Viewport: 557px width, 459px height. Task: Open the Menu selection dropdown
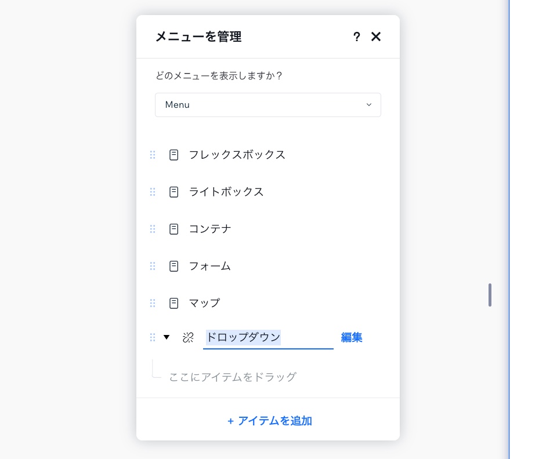[268, 105]
